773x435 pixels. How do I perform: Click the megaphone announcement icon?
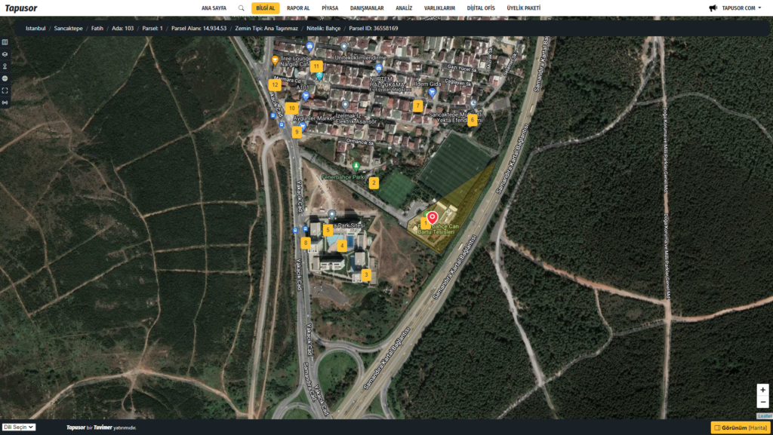coord(713,8)
